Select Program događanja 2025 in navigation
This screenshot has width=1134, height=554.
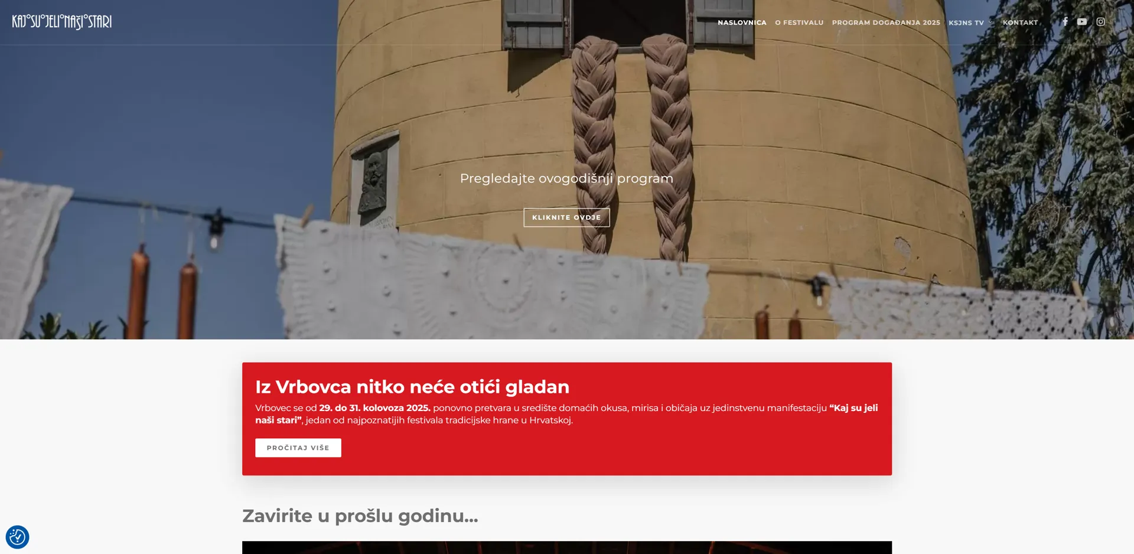pyautogui.click(x=885, y=22)
